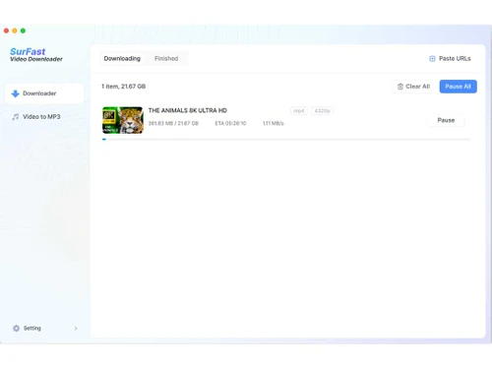
Task: Click the Paste URLs button
Action: click(x=450, y=58)
